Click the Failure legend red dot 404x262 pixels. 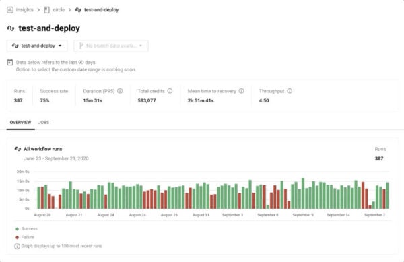point(18,238)
